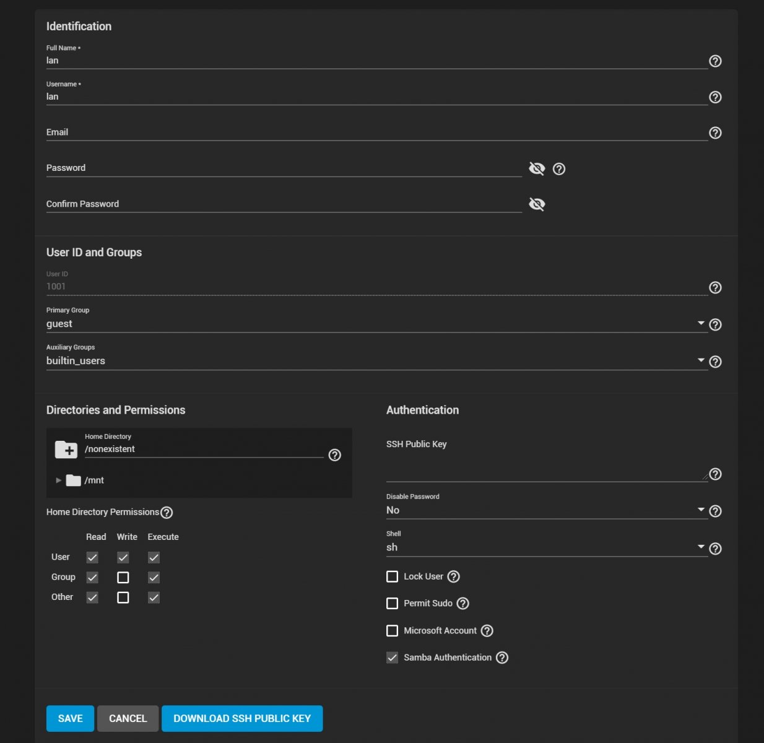Expand the /mnt tree arrow
The height and width of the screenshot is (743, 764).
coord(59,480)
